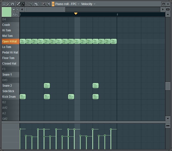Select the A#2 key row

[11, 108]
